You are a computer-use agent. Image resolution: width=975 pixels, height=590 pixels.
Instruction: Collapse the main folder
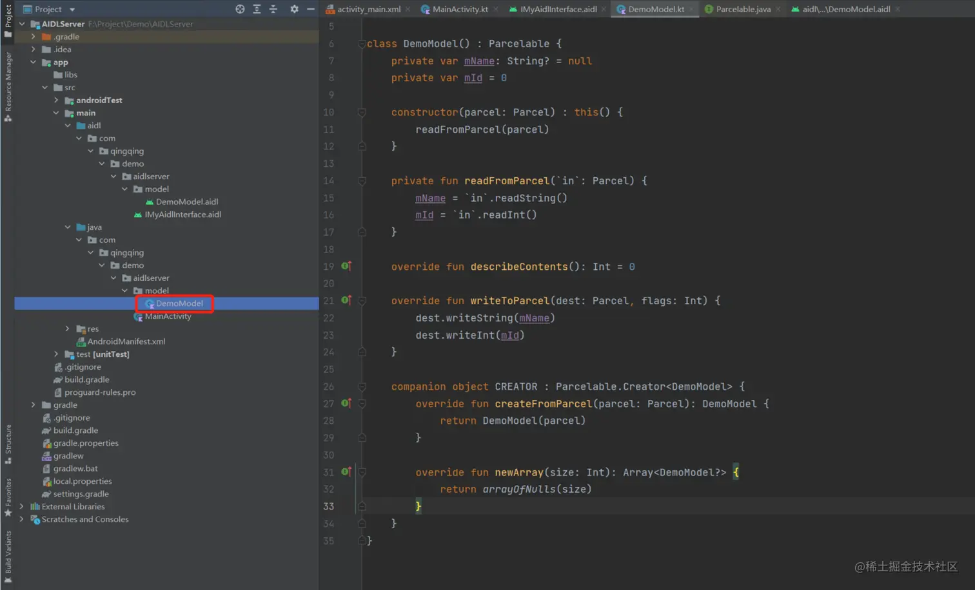[57, 113]
